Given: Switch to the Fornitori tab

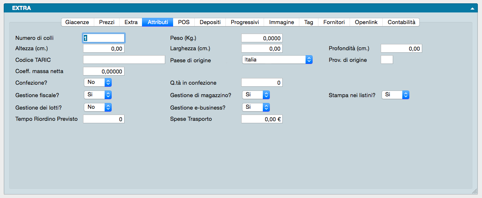Looking at the screenshot, I should (x=334, y=22).
